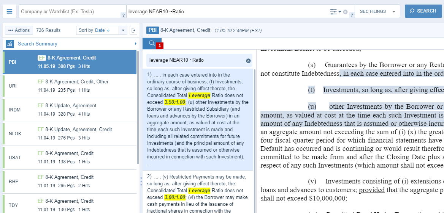Jump to hit 1 snippet about Investments
Image resolution: width=444 pixels, height=213 pixels.
coord(198,119)
